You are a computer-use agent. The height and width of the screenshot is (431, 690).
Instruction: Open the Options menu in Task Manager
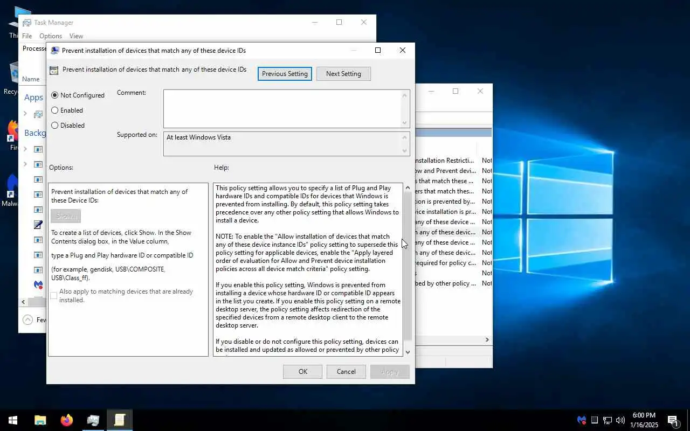pyautogui.click(x=51, y=36)
